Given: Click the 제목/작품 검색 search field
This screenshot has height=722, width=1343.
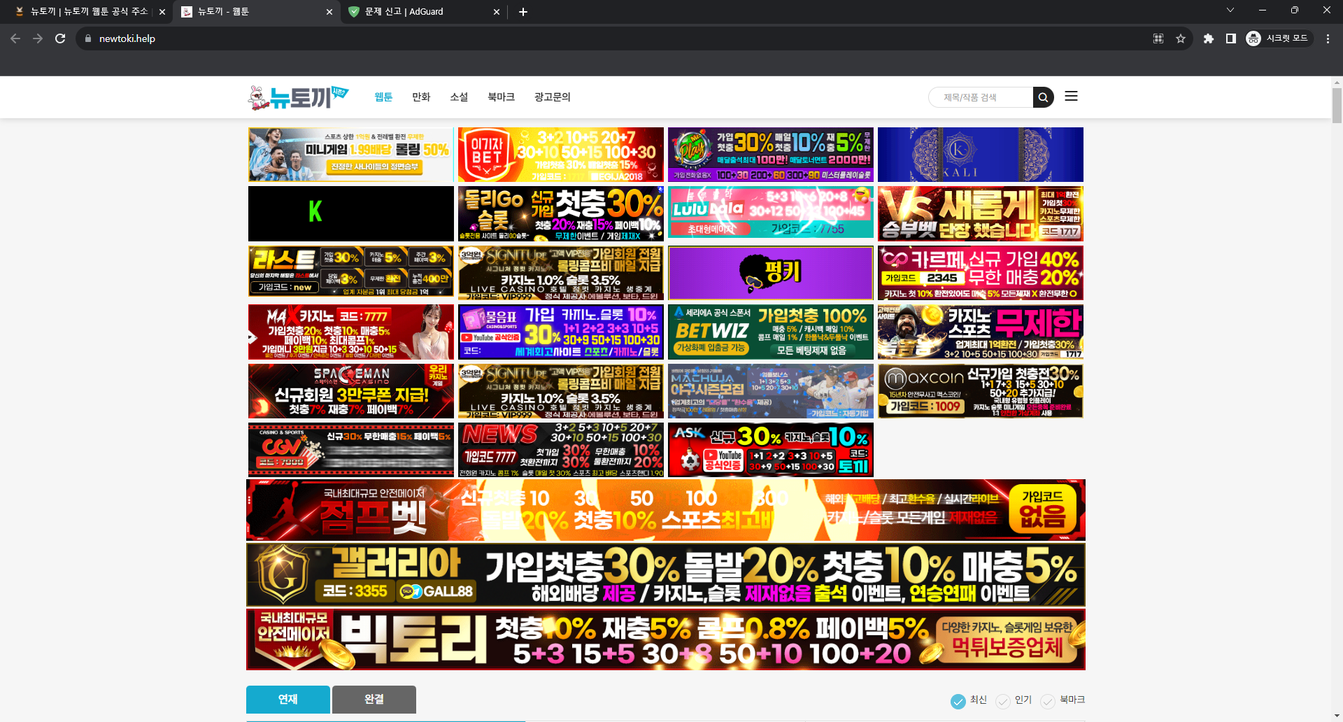Looking at the screenshot, I should [x=981, y=97].
